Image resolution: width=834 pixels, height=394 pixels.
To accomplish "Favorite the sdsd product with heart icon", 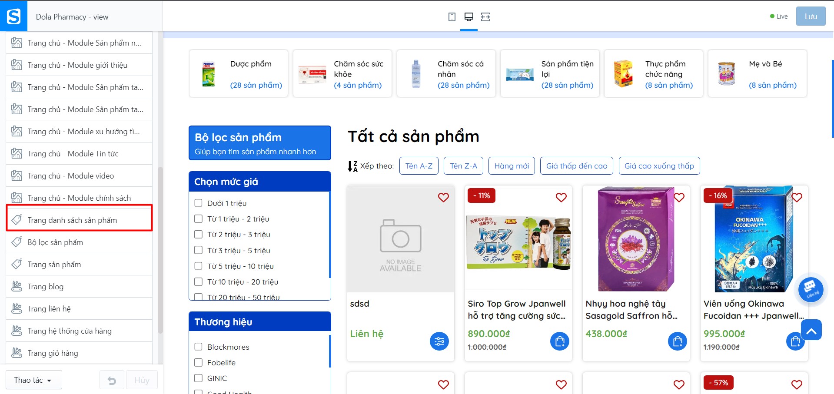I will tap(443, 197).
